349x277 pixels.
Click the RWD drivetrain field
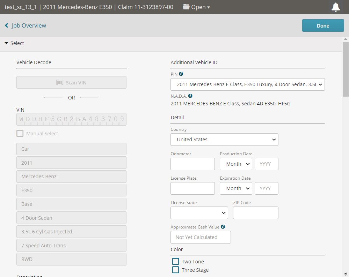click(72, 259)
